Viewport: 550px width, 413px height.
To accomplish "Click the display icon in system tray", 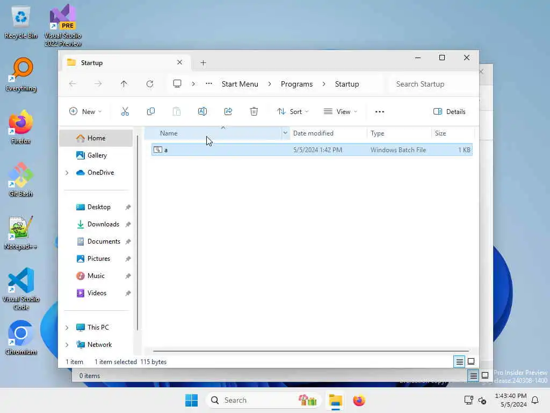I will point(468,400).
